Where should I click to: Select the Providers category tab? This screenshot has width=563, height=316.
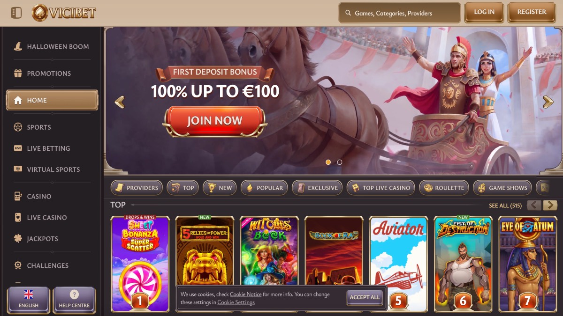pyautogui.click(x=137, y=188)
